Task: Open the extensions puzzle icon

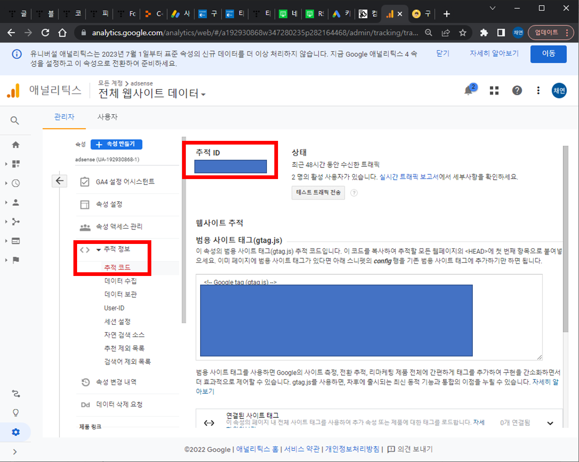Action: [484, 33]
